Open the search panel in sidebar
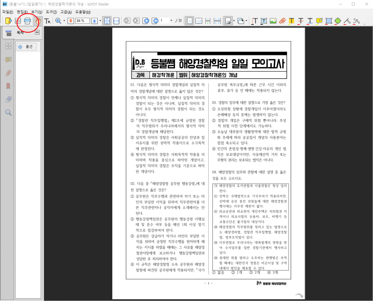The image size is (373, 301). 8,113
